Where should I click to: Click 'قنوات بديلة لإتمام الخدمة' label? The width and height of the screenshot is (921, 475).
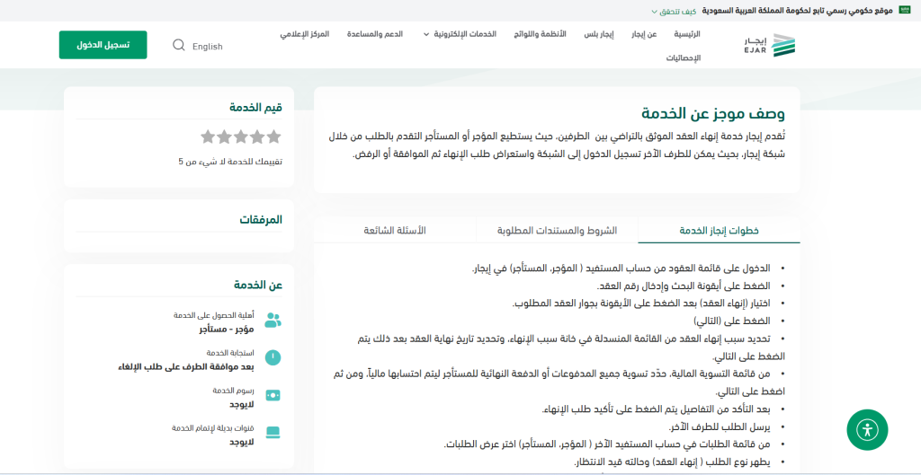click(213, 428)
